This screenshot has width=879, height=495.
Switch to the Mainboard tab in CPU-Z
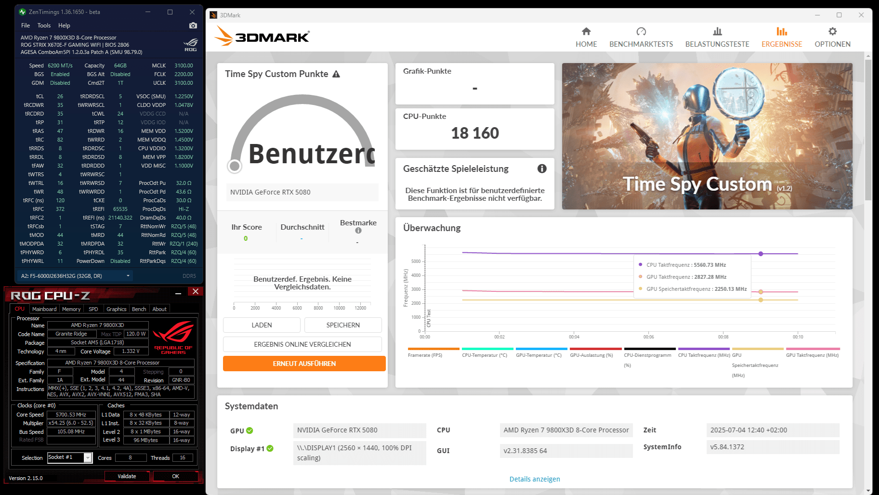click(x=44, y=309)
